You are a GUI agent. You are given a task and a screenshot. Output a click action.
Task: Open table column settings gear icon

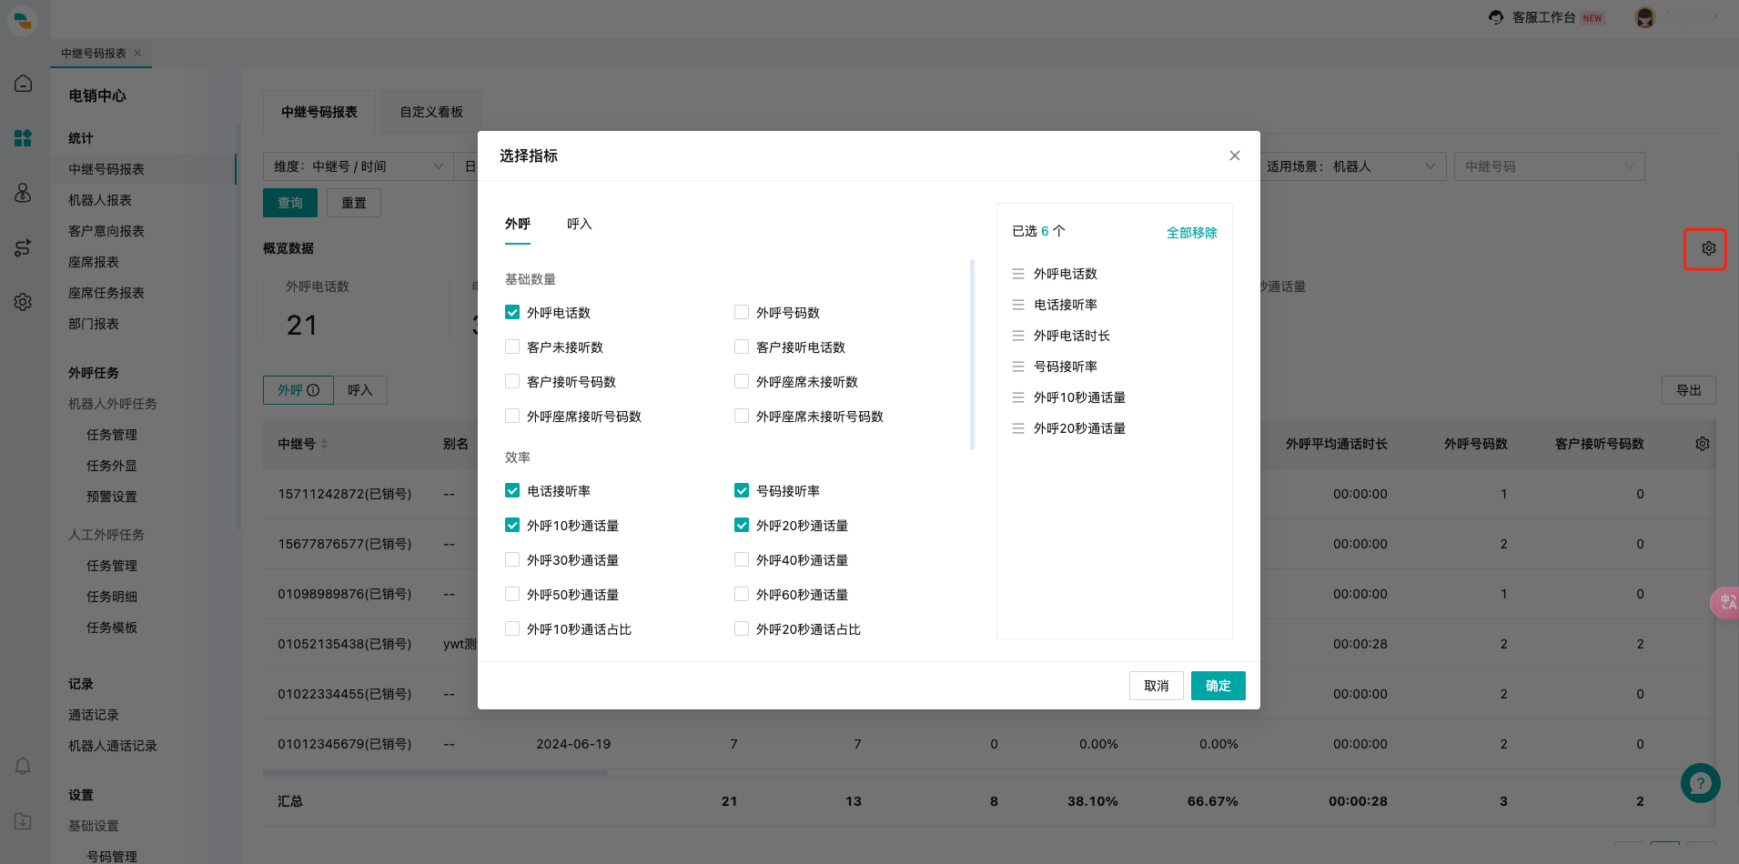pyautogui.click(x=1703, y=444)
